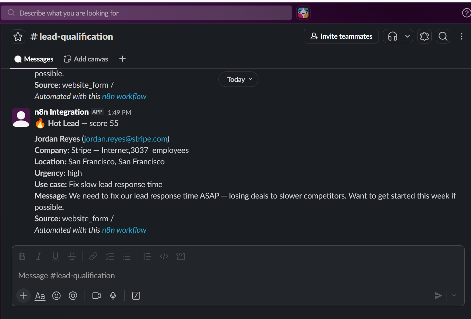The image size is (471, 319).
Task: Click the APP badge beside n8n Integration
Action: coord(97,112)
